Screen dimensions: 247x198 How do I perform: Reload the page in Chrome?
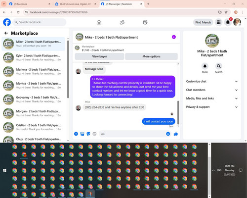point(18,12)
